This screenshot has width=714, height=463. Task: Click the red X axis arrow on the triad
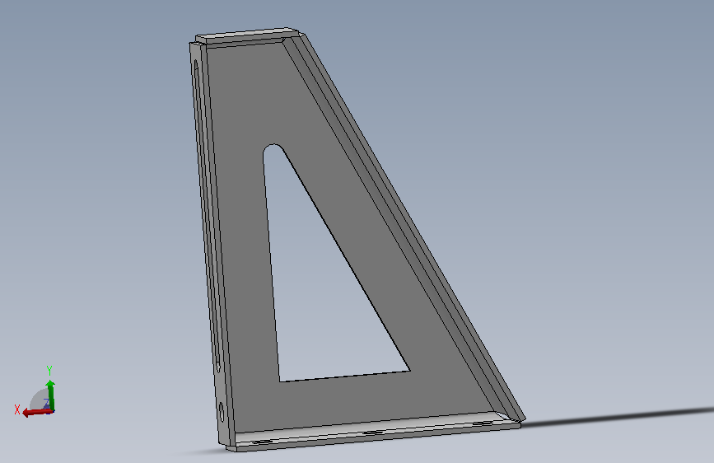click(x=37, y=413)
